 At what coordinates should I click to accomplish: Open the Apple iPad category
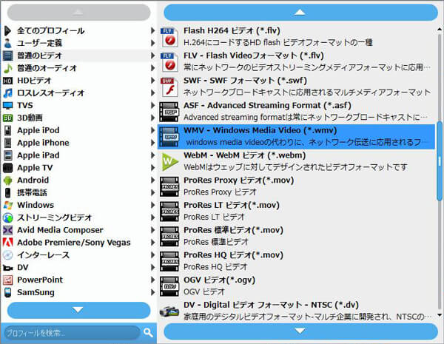pyautogui.click(x=78, y=155)
